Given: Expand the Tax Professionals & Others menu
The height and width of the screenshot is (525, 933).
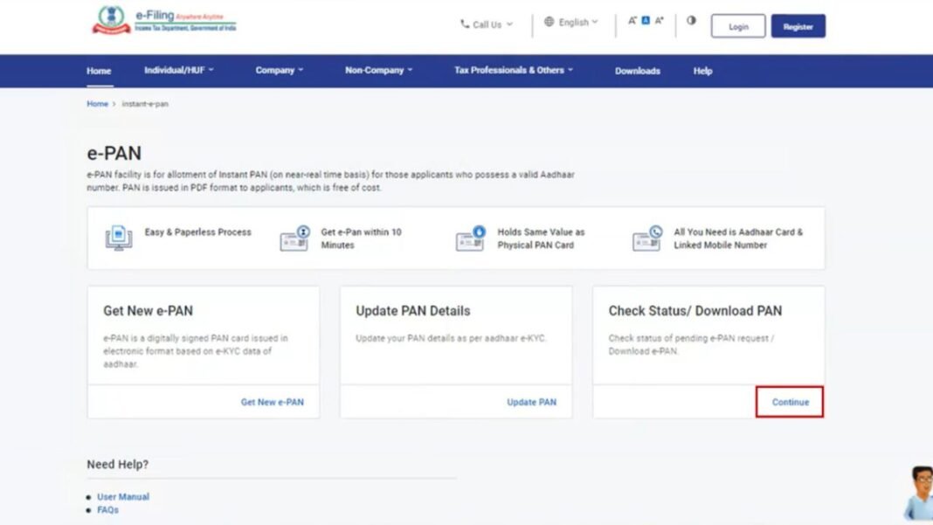Looking at the screenshot, I should 512,70.
